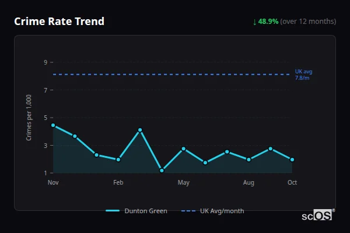Screen dimensions: 350x233
Task: Click the x-axis label Aug
Action: point(249,183)
